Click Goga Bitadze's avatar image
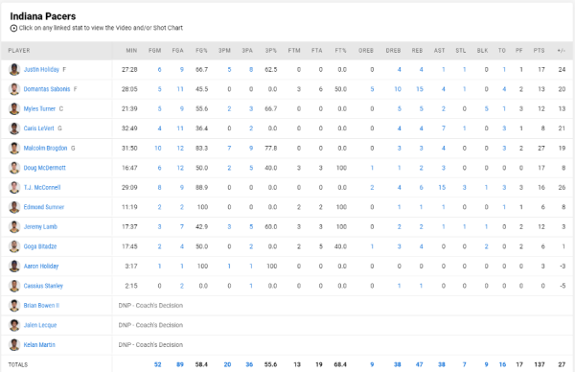Image resolution: width=575 pixels, height=372 pixels. [x=14, y=246]
